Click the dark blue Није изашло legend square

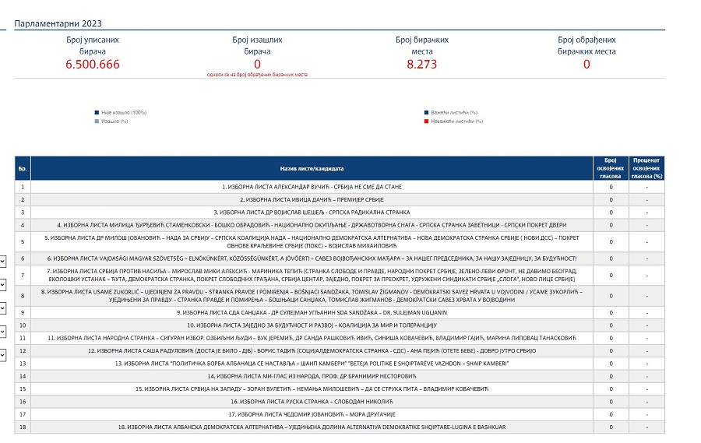click(96, 113)
